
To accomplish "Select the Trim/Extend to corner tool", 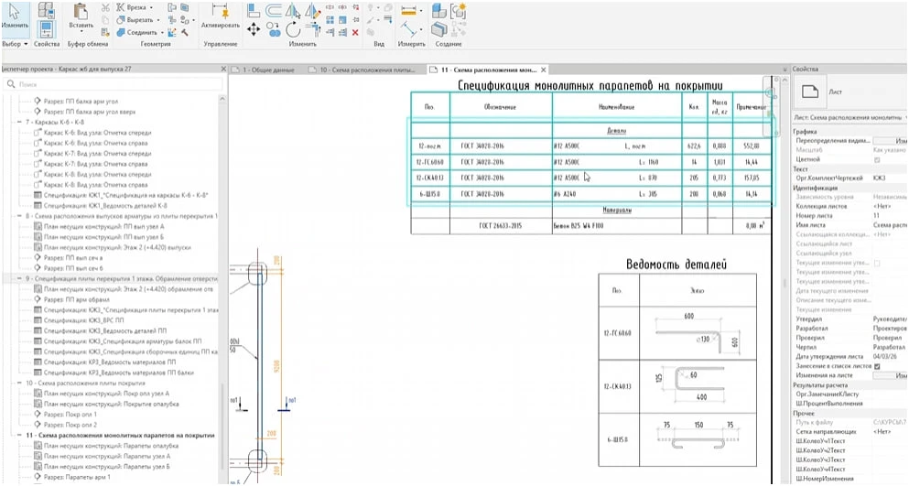I will (312, 29).
